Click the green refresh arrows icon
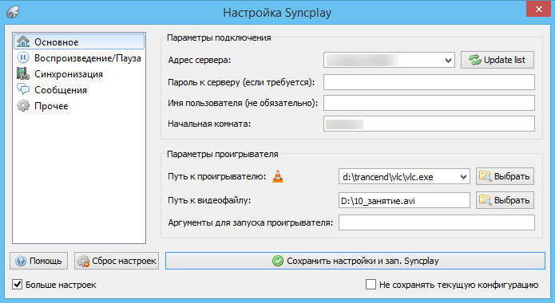 (474, 60)
